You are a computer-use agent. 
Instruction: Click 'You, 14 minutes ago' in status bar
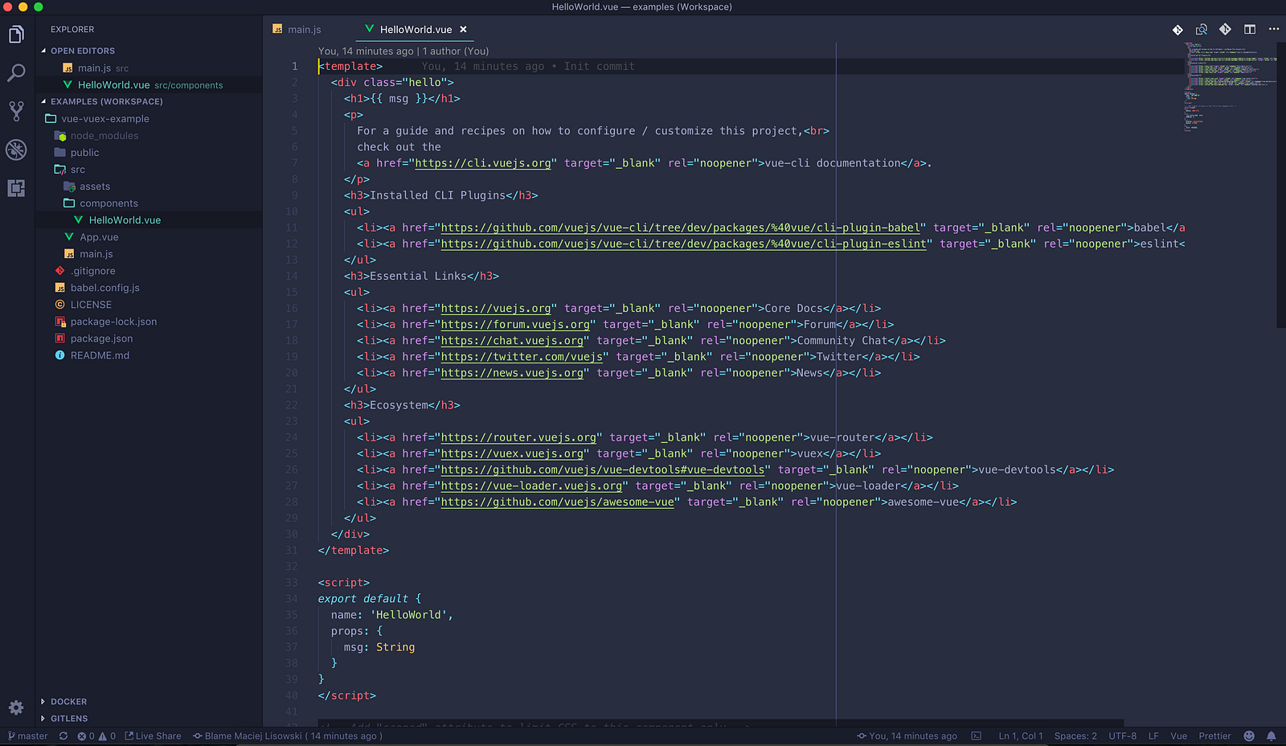point(907,736)
